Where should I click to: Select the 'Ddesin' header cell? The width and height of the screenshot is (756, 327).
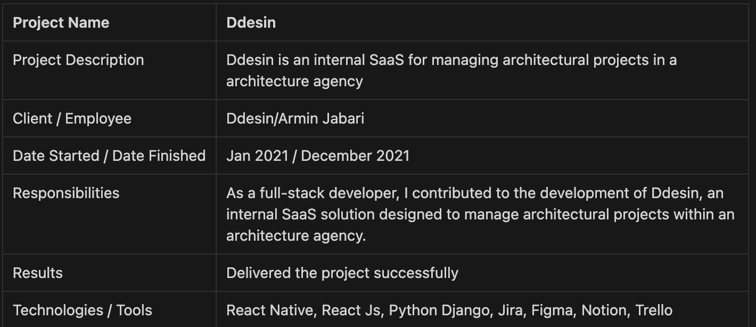click(251, 23)
